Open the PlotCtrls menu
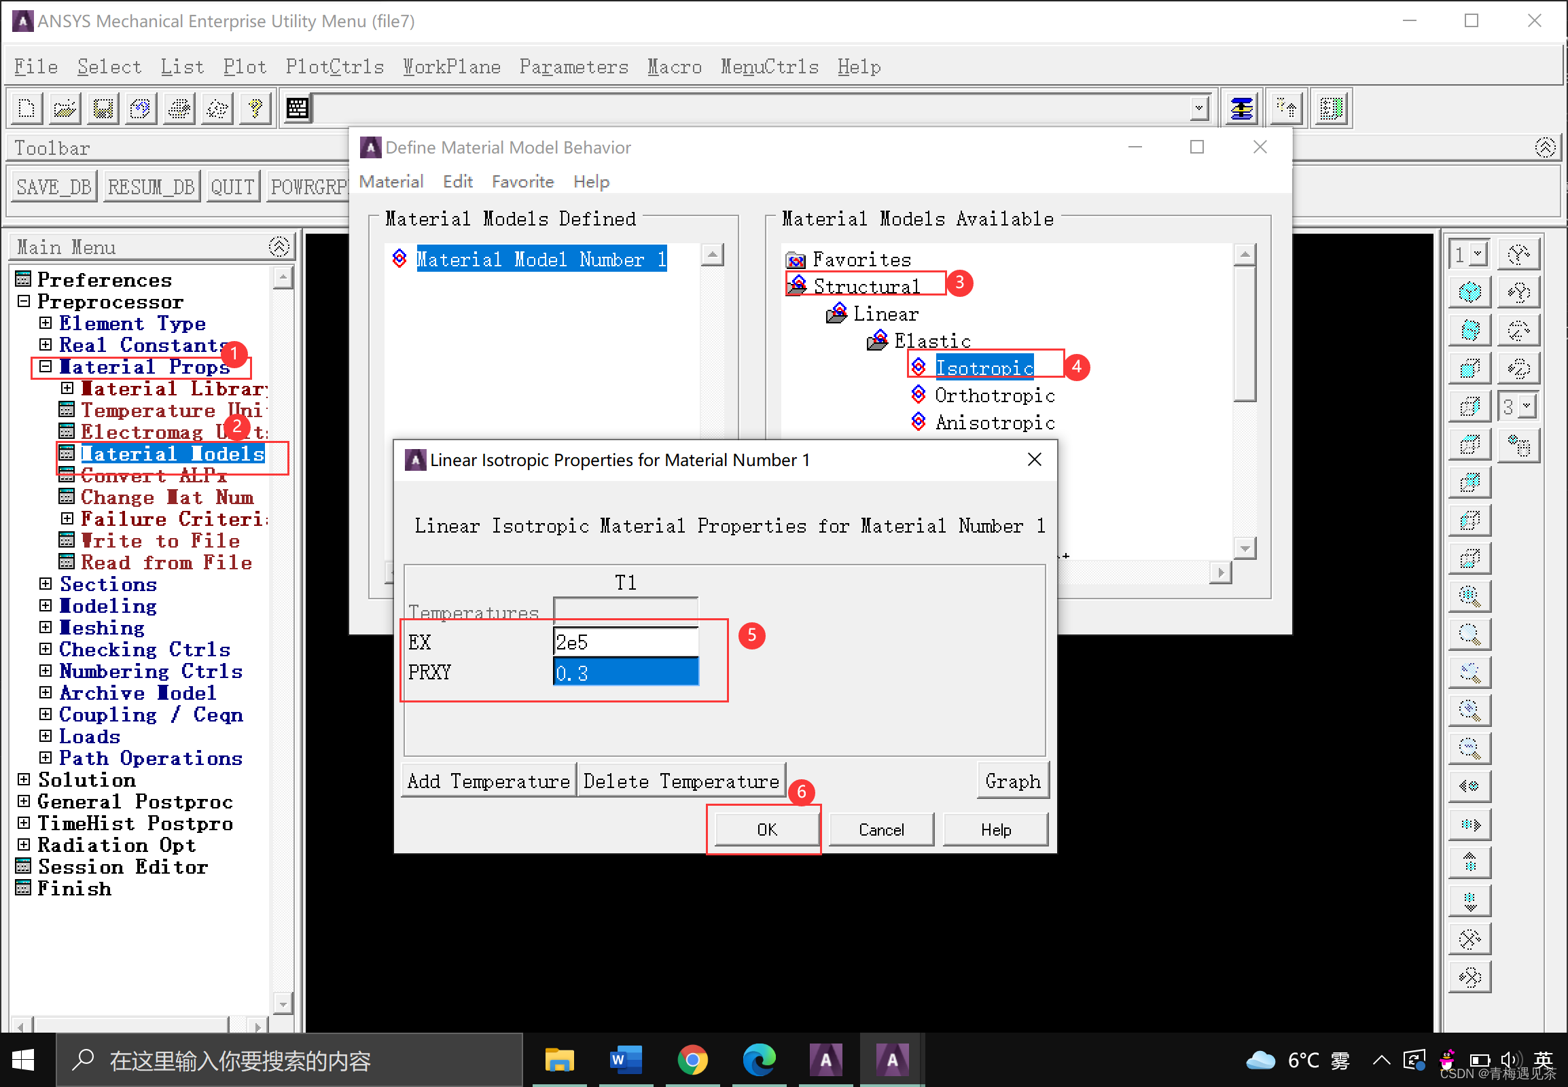Viewport: 1568px width, 1087px height. coord(334,67)
